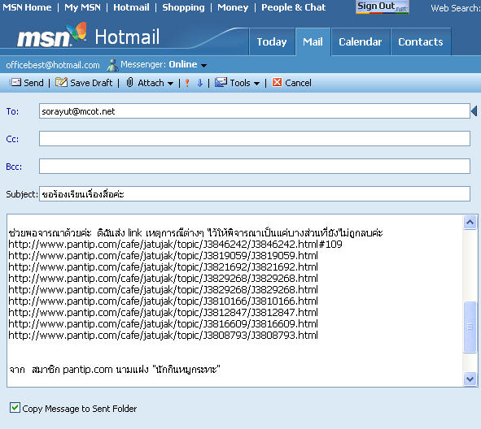481x429 pixels.
Task: Click the J3816609.html URL line
Action: click(163, 323)
